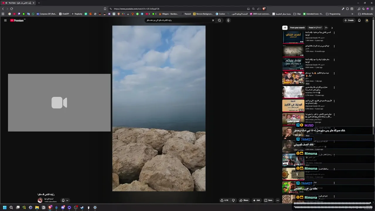The height and width of the screenshot is (211, 375).
Task: Open the Windows Start menu
Action: [x=5, y=207]
